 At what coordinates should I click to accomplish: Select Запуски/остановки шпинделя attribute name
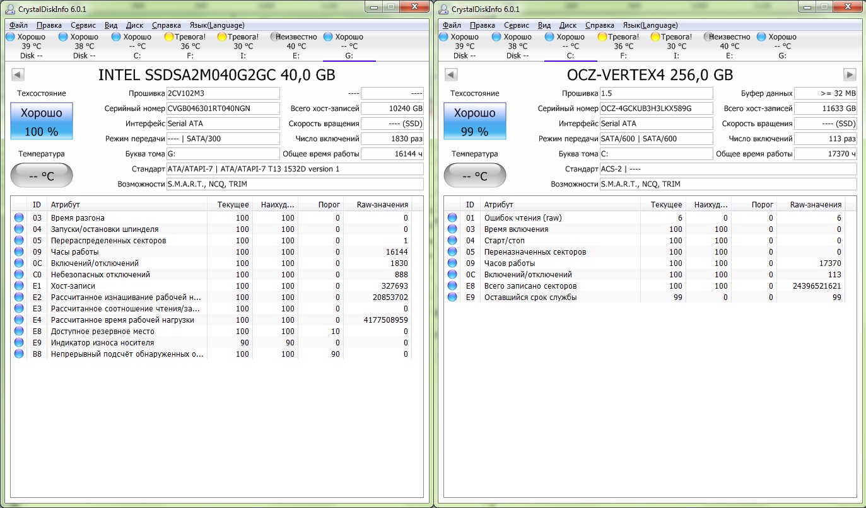coord(105,229)
